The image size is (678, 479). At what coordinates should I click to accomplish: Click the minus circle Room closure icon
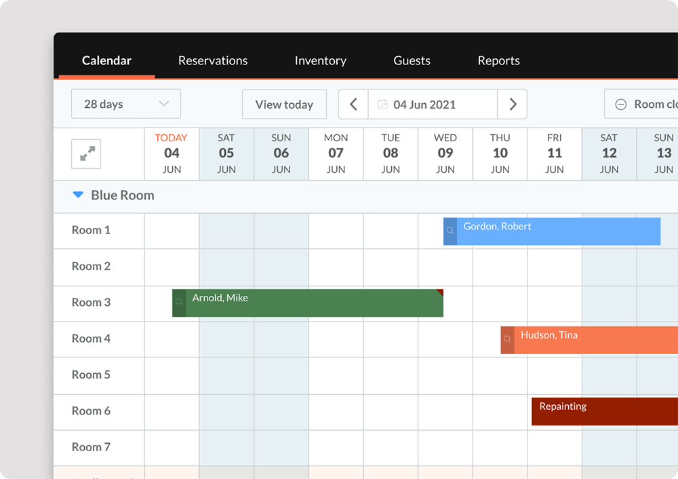pos(620,104)
